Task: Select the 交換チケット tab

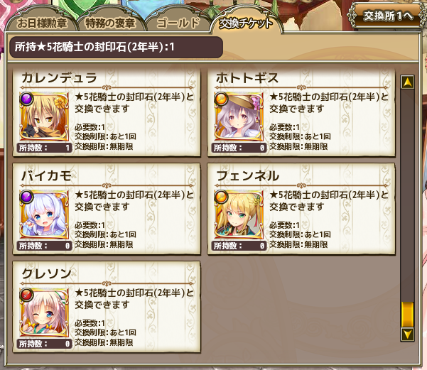Action: click(246, 23)
